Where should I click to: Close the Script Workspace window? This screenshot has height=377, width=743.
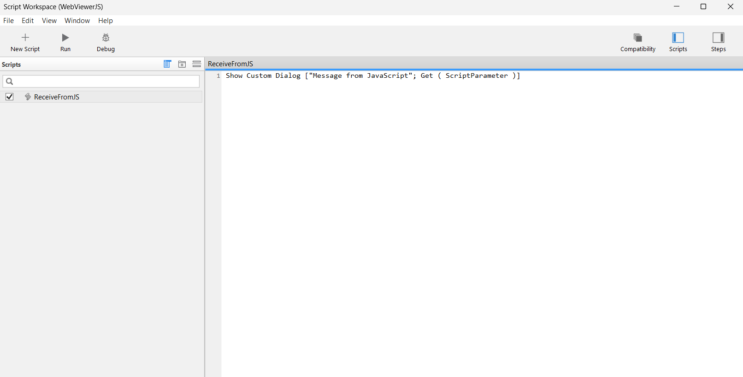(x=730, y=6)
